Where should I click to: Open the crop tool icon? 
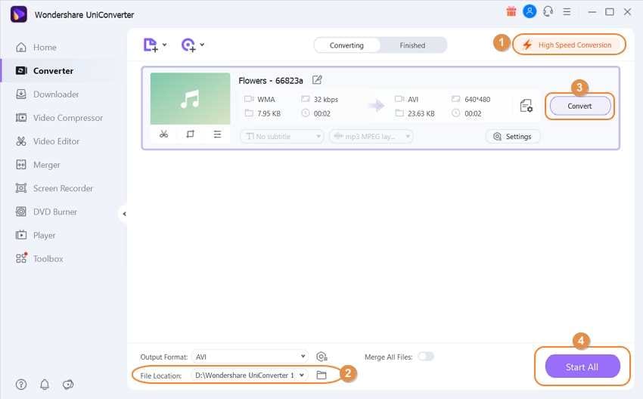(x=190, y=134)
